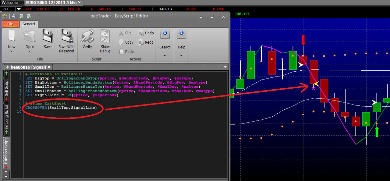The width and height of the screenshot is (390, 181).
Task: Redo the last undone edit
Action: click(146, 42)
